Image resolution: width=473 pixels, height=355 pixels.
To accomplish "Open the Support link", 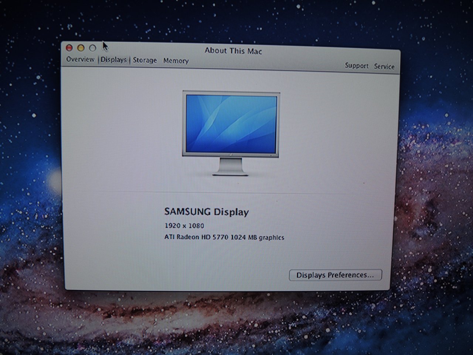I will tap(357, 66).
